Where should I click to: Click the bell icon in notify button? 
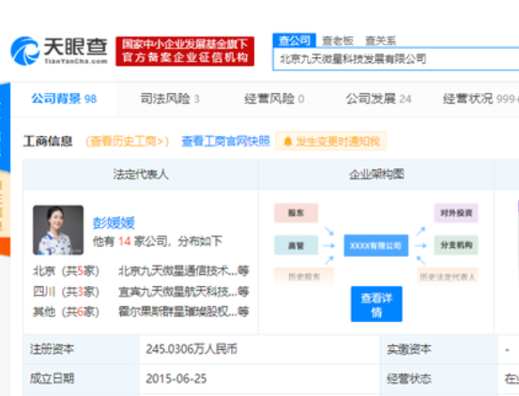(287, 142)
